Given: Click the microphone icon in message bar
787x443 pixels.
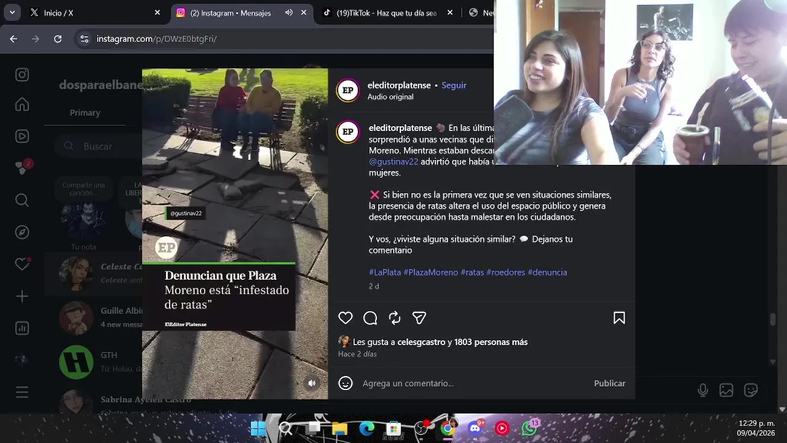Looking at the screenshot, I should click(703, 390).
